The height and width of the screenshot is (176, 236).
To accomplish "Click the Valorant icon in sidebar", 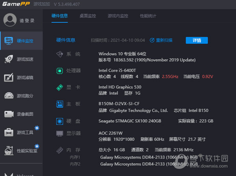I will coord(9,174).
